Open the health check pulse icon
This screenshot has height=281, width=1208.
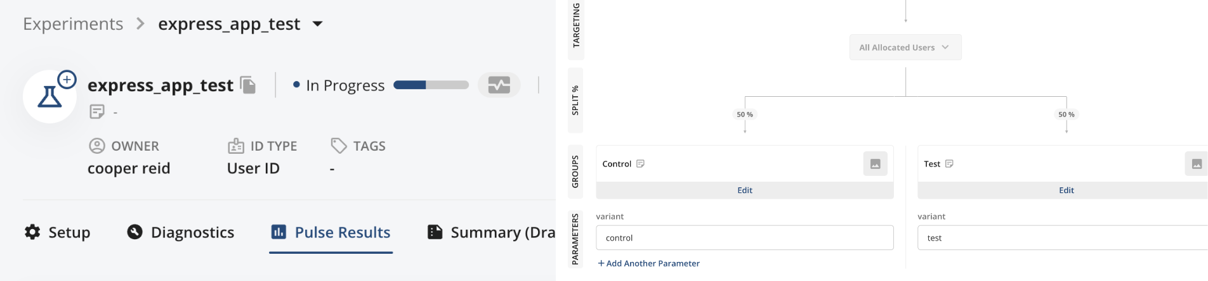tap(499, 85)
